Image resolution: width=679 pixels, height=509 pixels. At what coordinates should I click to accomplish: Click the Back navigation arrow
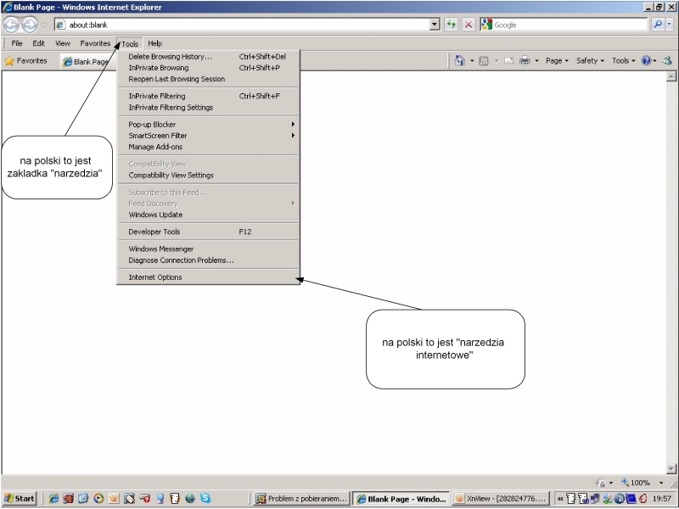point(12,25)
